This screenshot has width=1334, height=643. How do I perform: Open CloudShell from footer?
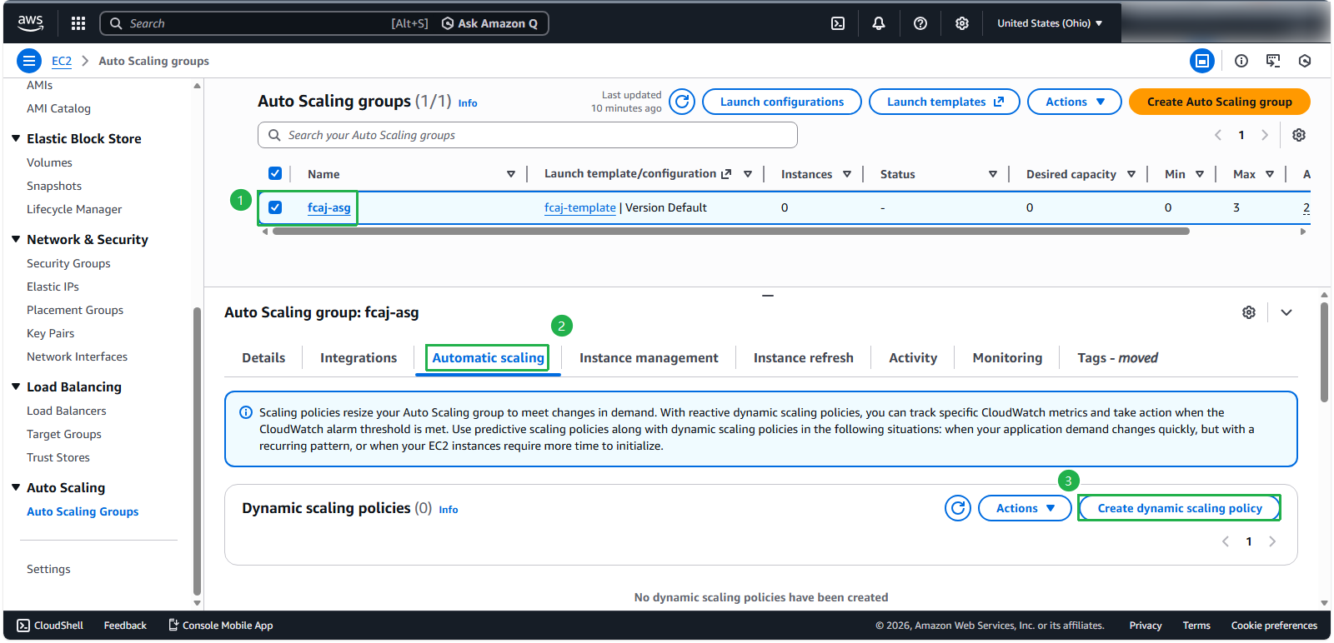click(x=50, y=626)
